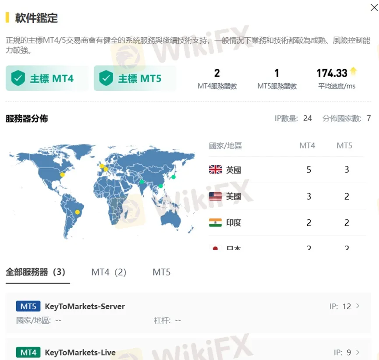379x360 pixels.
Task: Expand the KeyToMarkets-Server IP 12 chevron
Action: (358, 306)
